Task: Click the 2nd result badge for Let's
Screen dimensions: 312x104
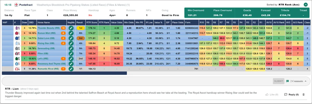Action: (x=81, y=59)
